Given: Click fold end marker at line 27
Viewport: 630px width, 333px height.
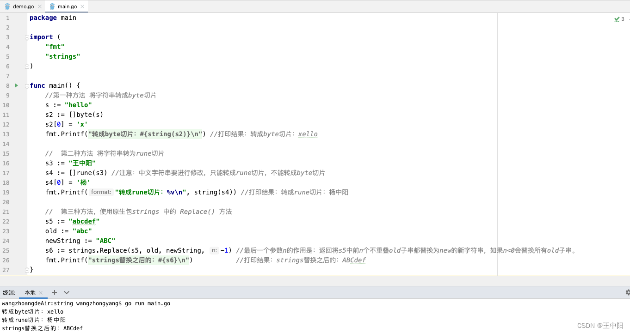Looking at the screenshot, I should click(27, 270).
